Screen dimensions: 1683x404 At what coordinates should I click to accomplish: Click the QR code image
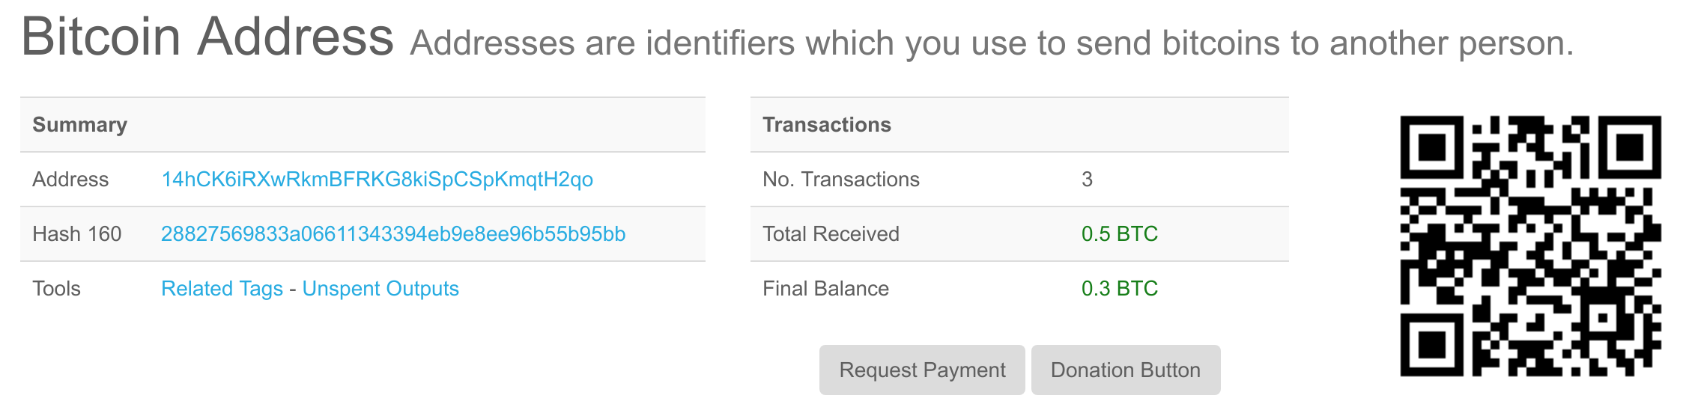(x=1530, y=245)
